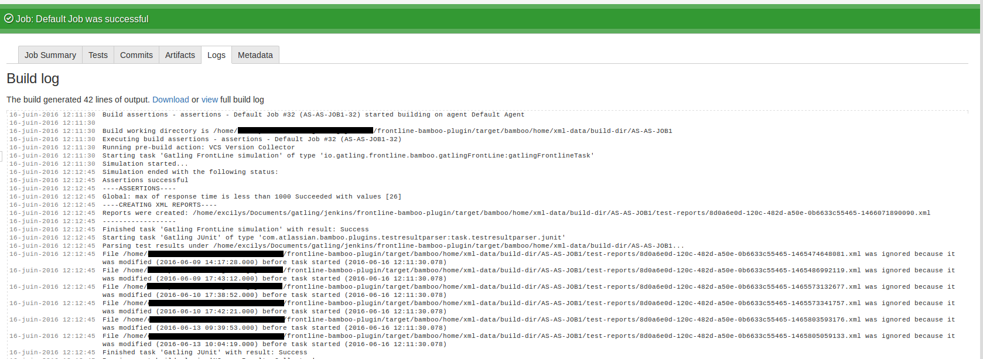The width and height of the screenshot is (983, 359).
Task: Click log line "Finished task 'Gatling FrontLine simulation'"
Action: click(x=235, y=230)
